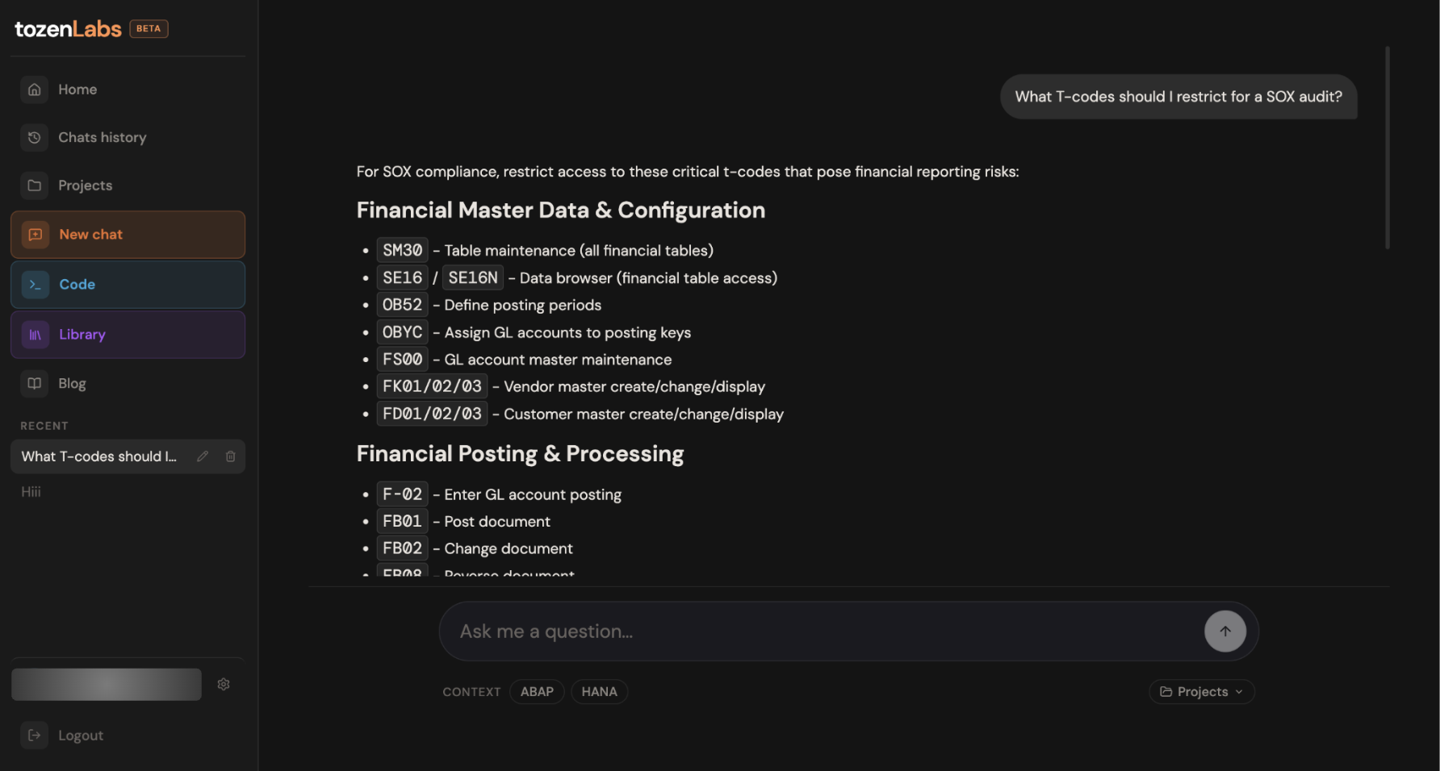
Task: Switch to Code mode
Action: pos(128,285)
